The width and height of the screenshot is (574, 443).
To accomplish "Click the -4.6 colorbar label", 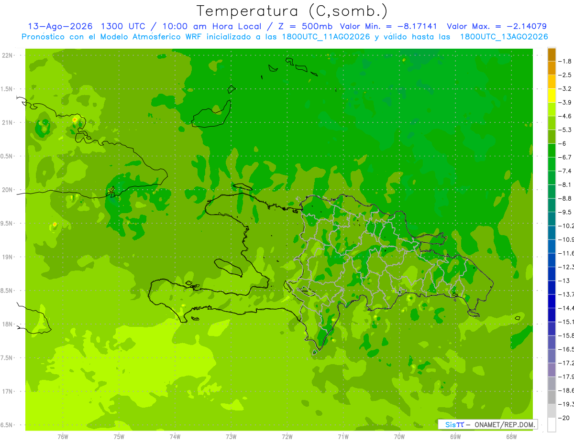I will pyautogui.click(x=565, y=116).
